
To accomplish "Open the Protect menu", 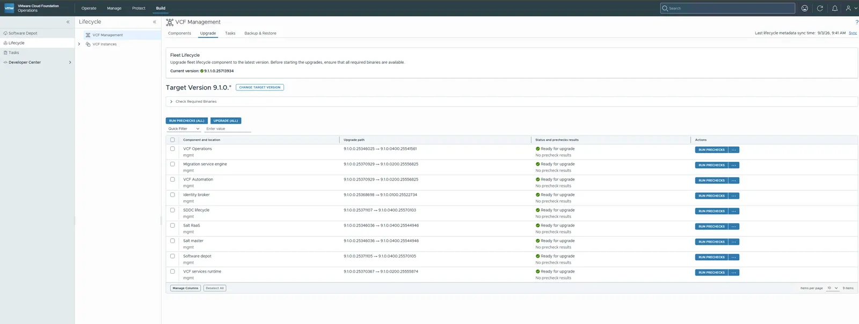I will point(139,8).
